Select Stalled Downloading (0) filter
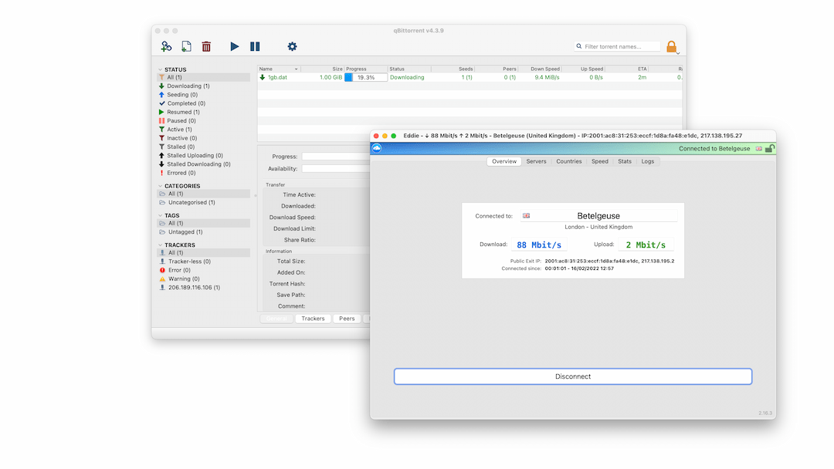Viewport: 834px width, 469px height. click(x=198, y=164)
